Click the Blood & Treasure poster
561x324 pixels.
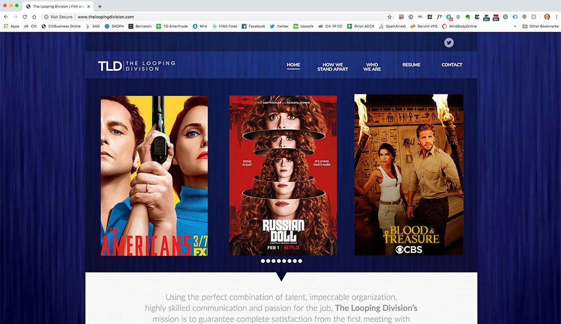tap(408, 175)
